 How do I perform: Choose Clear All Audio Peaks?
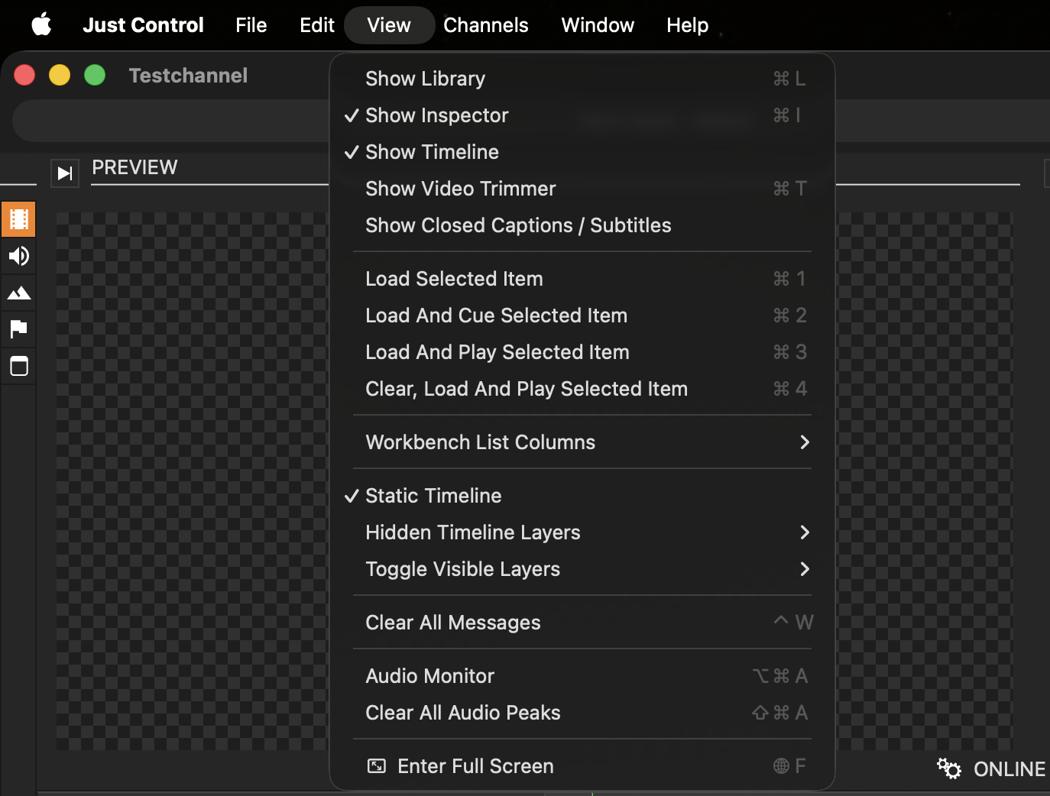coord(582,713)
